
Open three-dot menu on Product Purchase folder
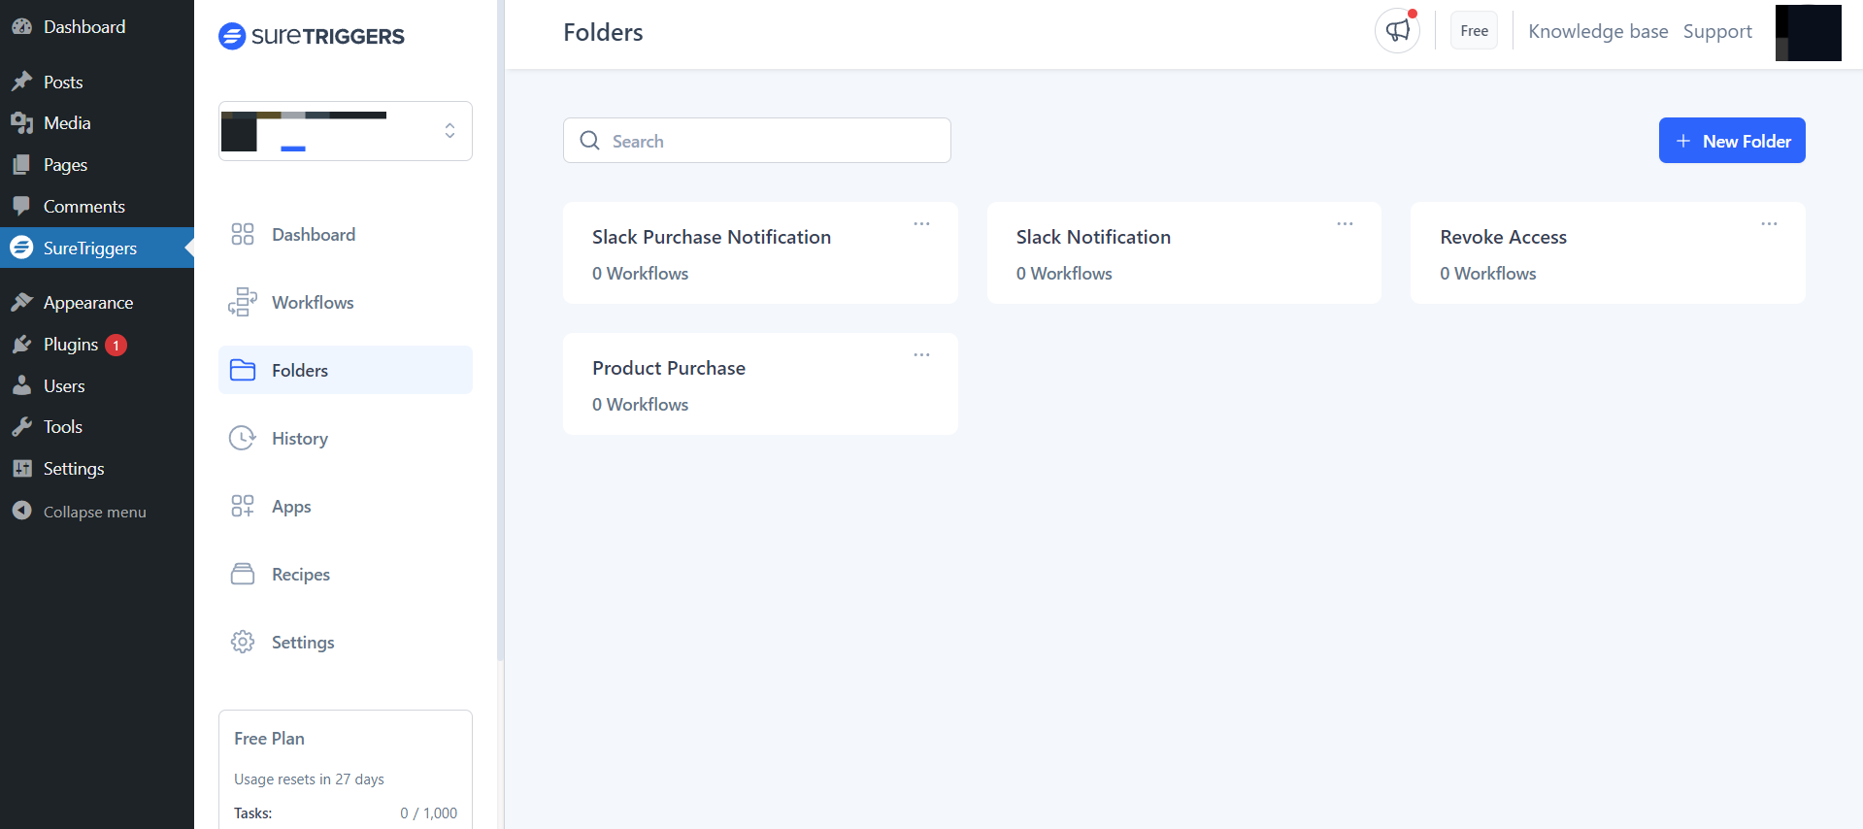pyautogui.click(x=921, y=355)
